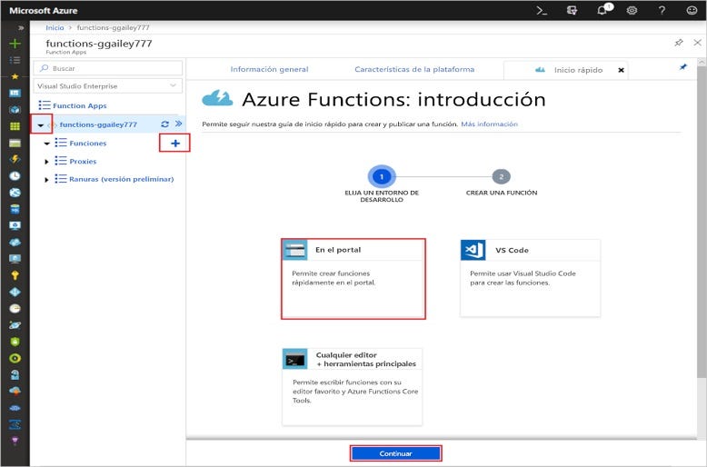Choose Cualquier editor + herramientas principales card
707x467 pixels.
tap(353, 387)
